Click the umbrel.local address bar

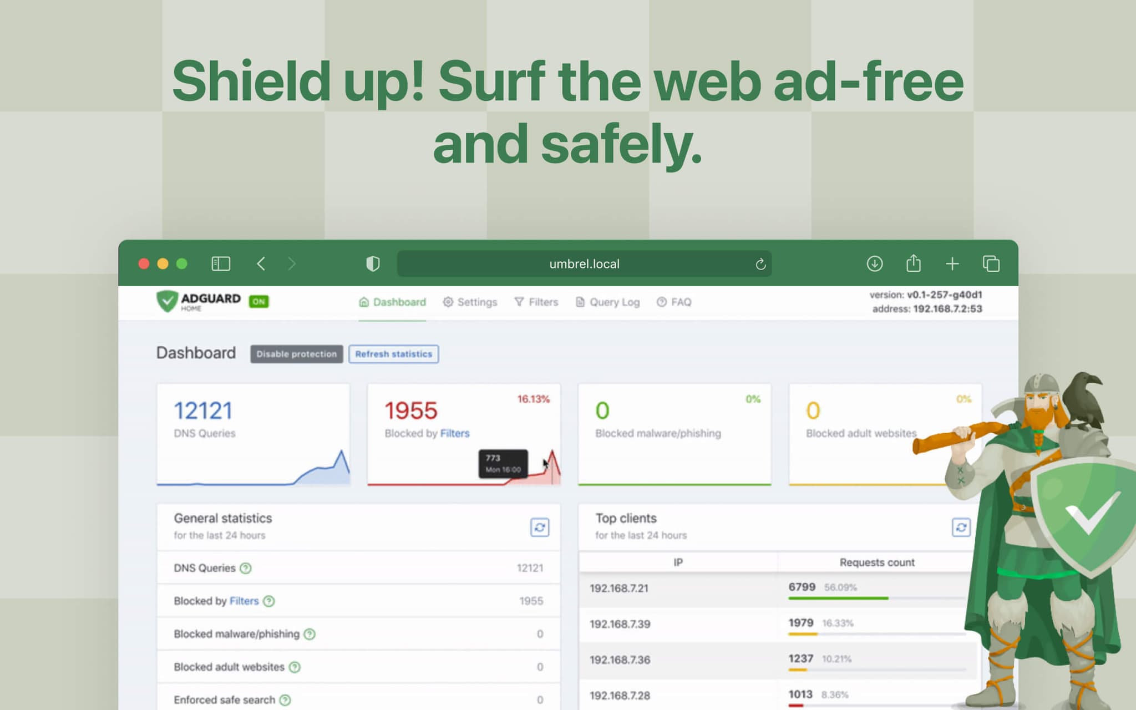[x=582, y=264]
